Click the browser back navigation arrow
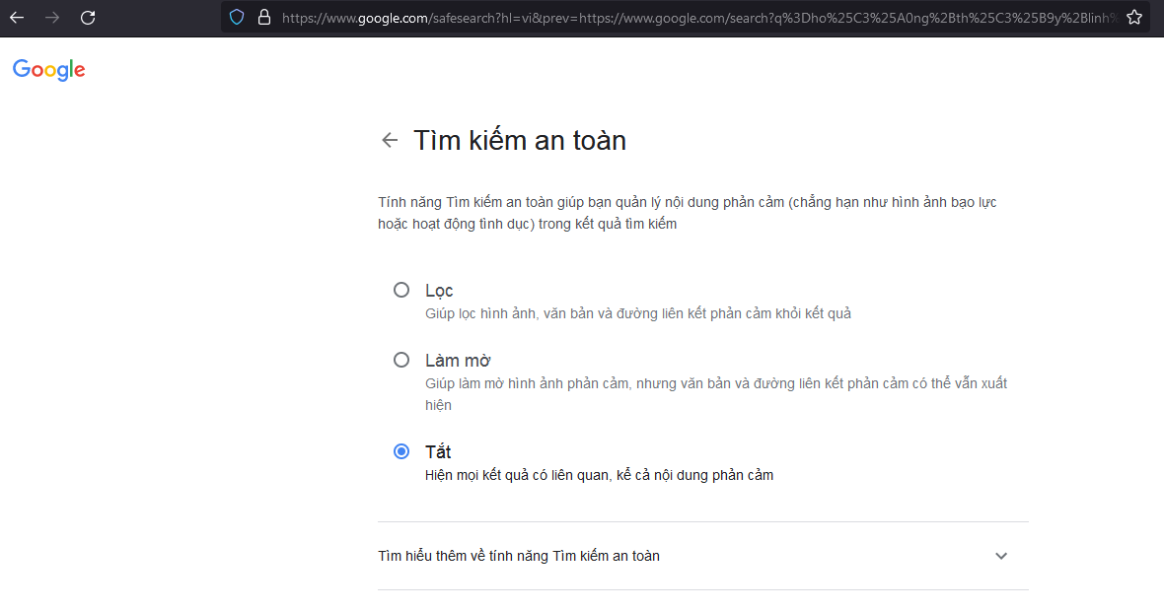 [x=17, y=17]
